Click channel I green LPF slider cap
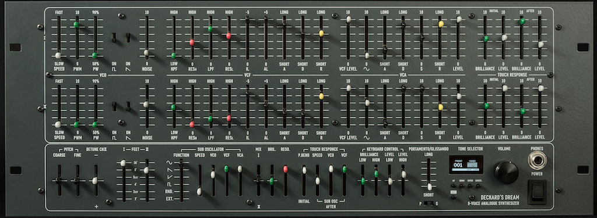 pyautogui.click(x=210, y=29)
